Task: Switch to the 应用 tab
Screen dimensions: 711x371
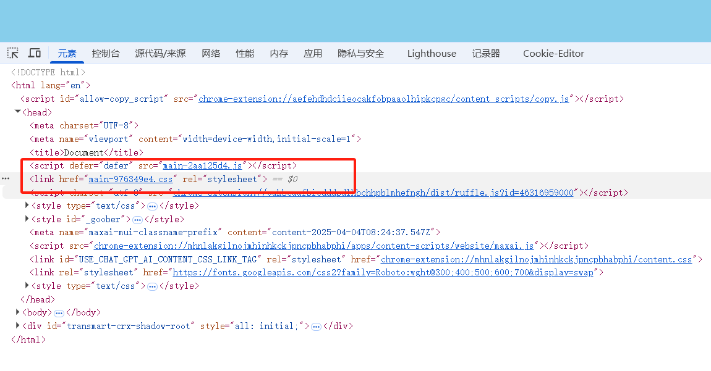Action: coord(313,54)
